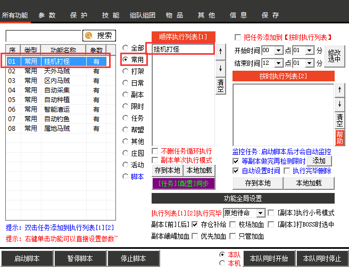349x269 pixels.
Task: Open the 保护 tab
Action: coord(79,15)
